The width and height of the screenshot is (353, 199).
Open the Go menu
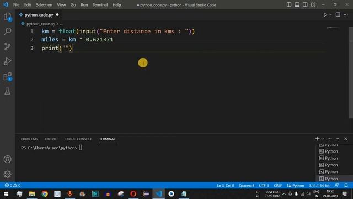pos(73,5)
